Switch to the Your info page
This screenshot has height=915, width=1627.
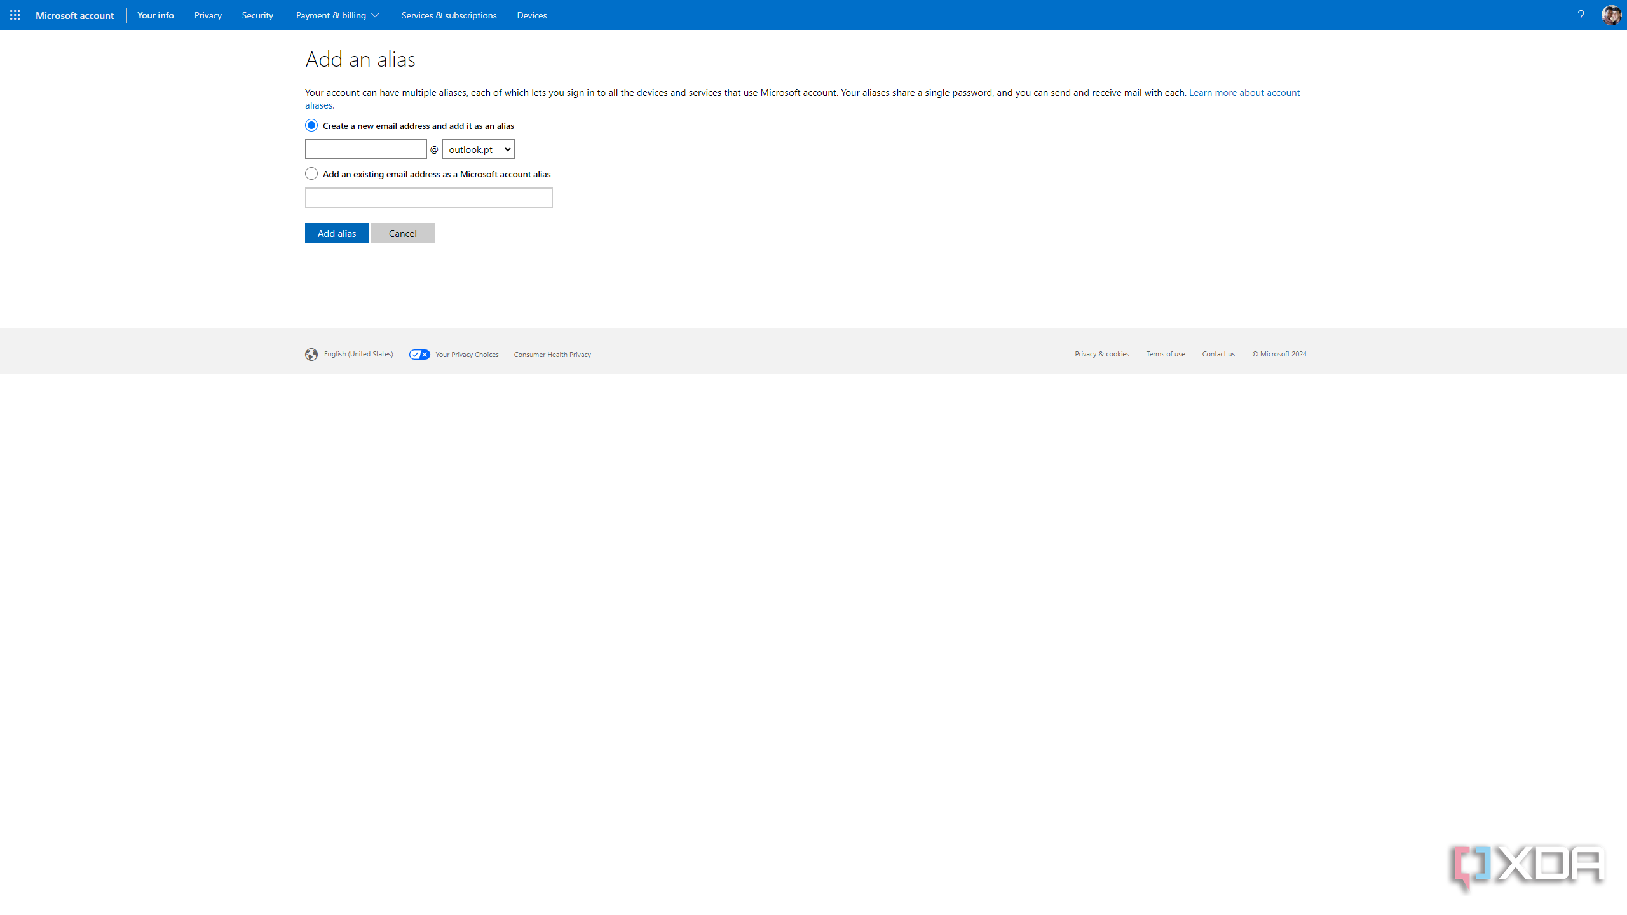point(155,15)
